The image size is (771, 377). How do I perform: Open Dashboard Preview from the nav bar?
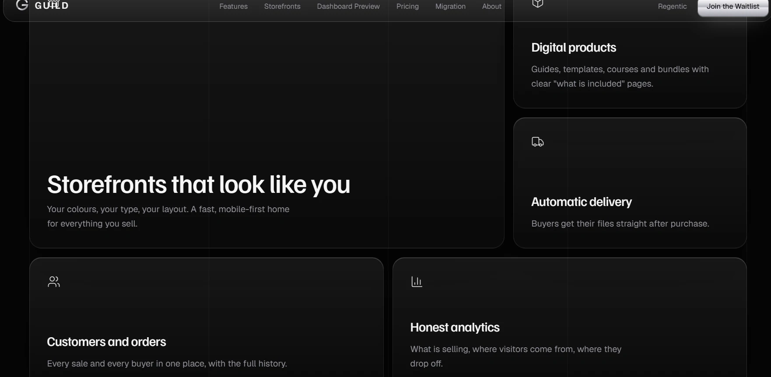coord(348,6)
